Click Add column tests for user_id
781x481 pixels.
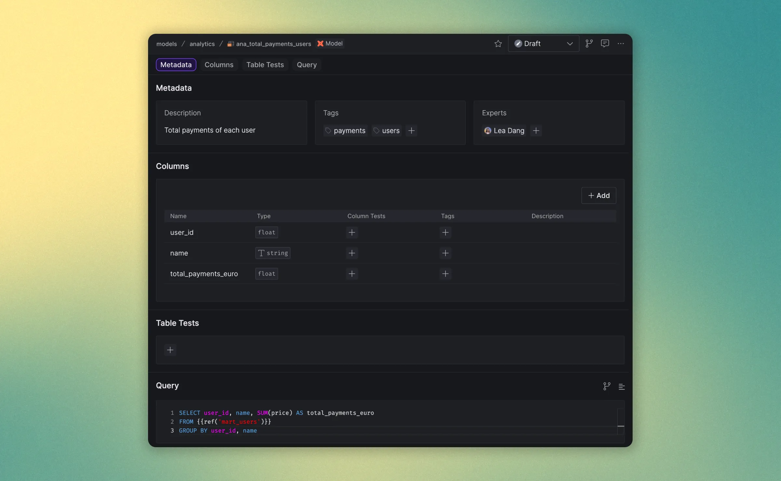pos(352,232)
